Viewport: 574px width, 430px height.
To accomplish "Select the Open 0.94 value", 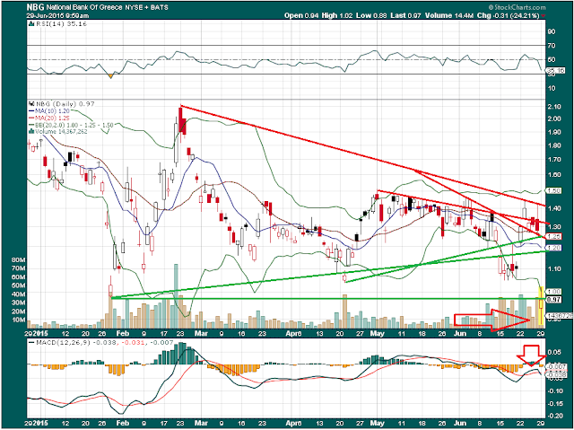I will pos(302,15).
